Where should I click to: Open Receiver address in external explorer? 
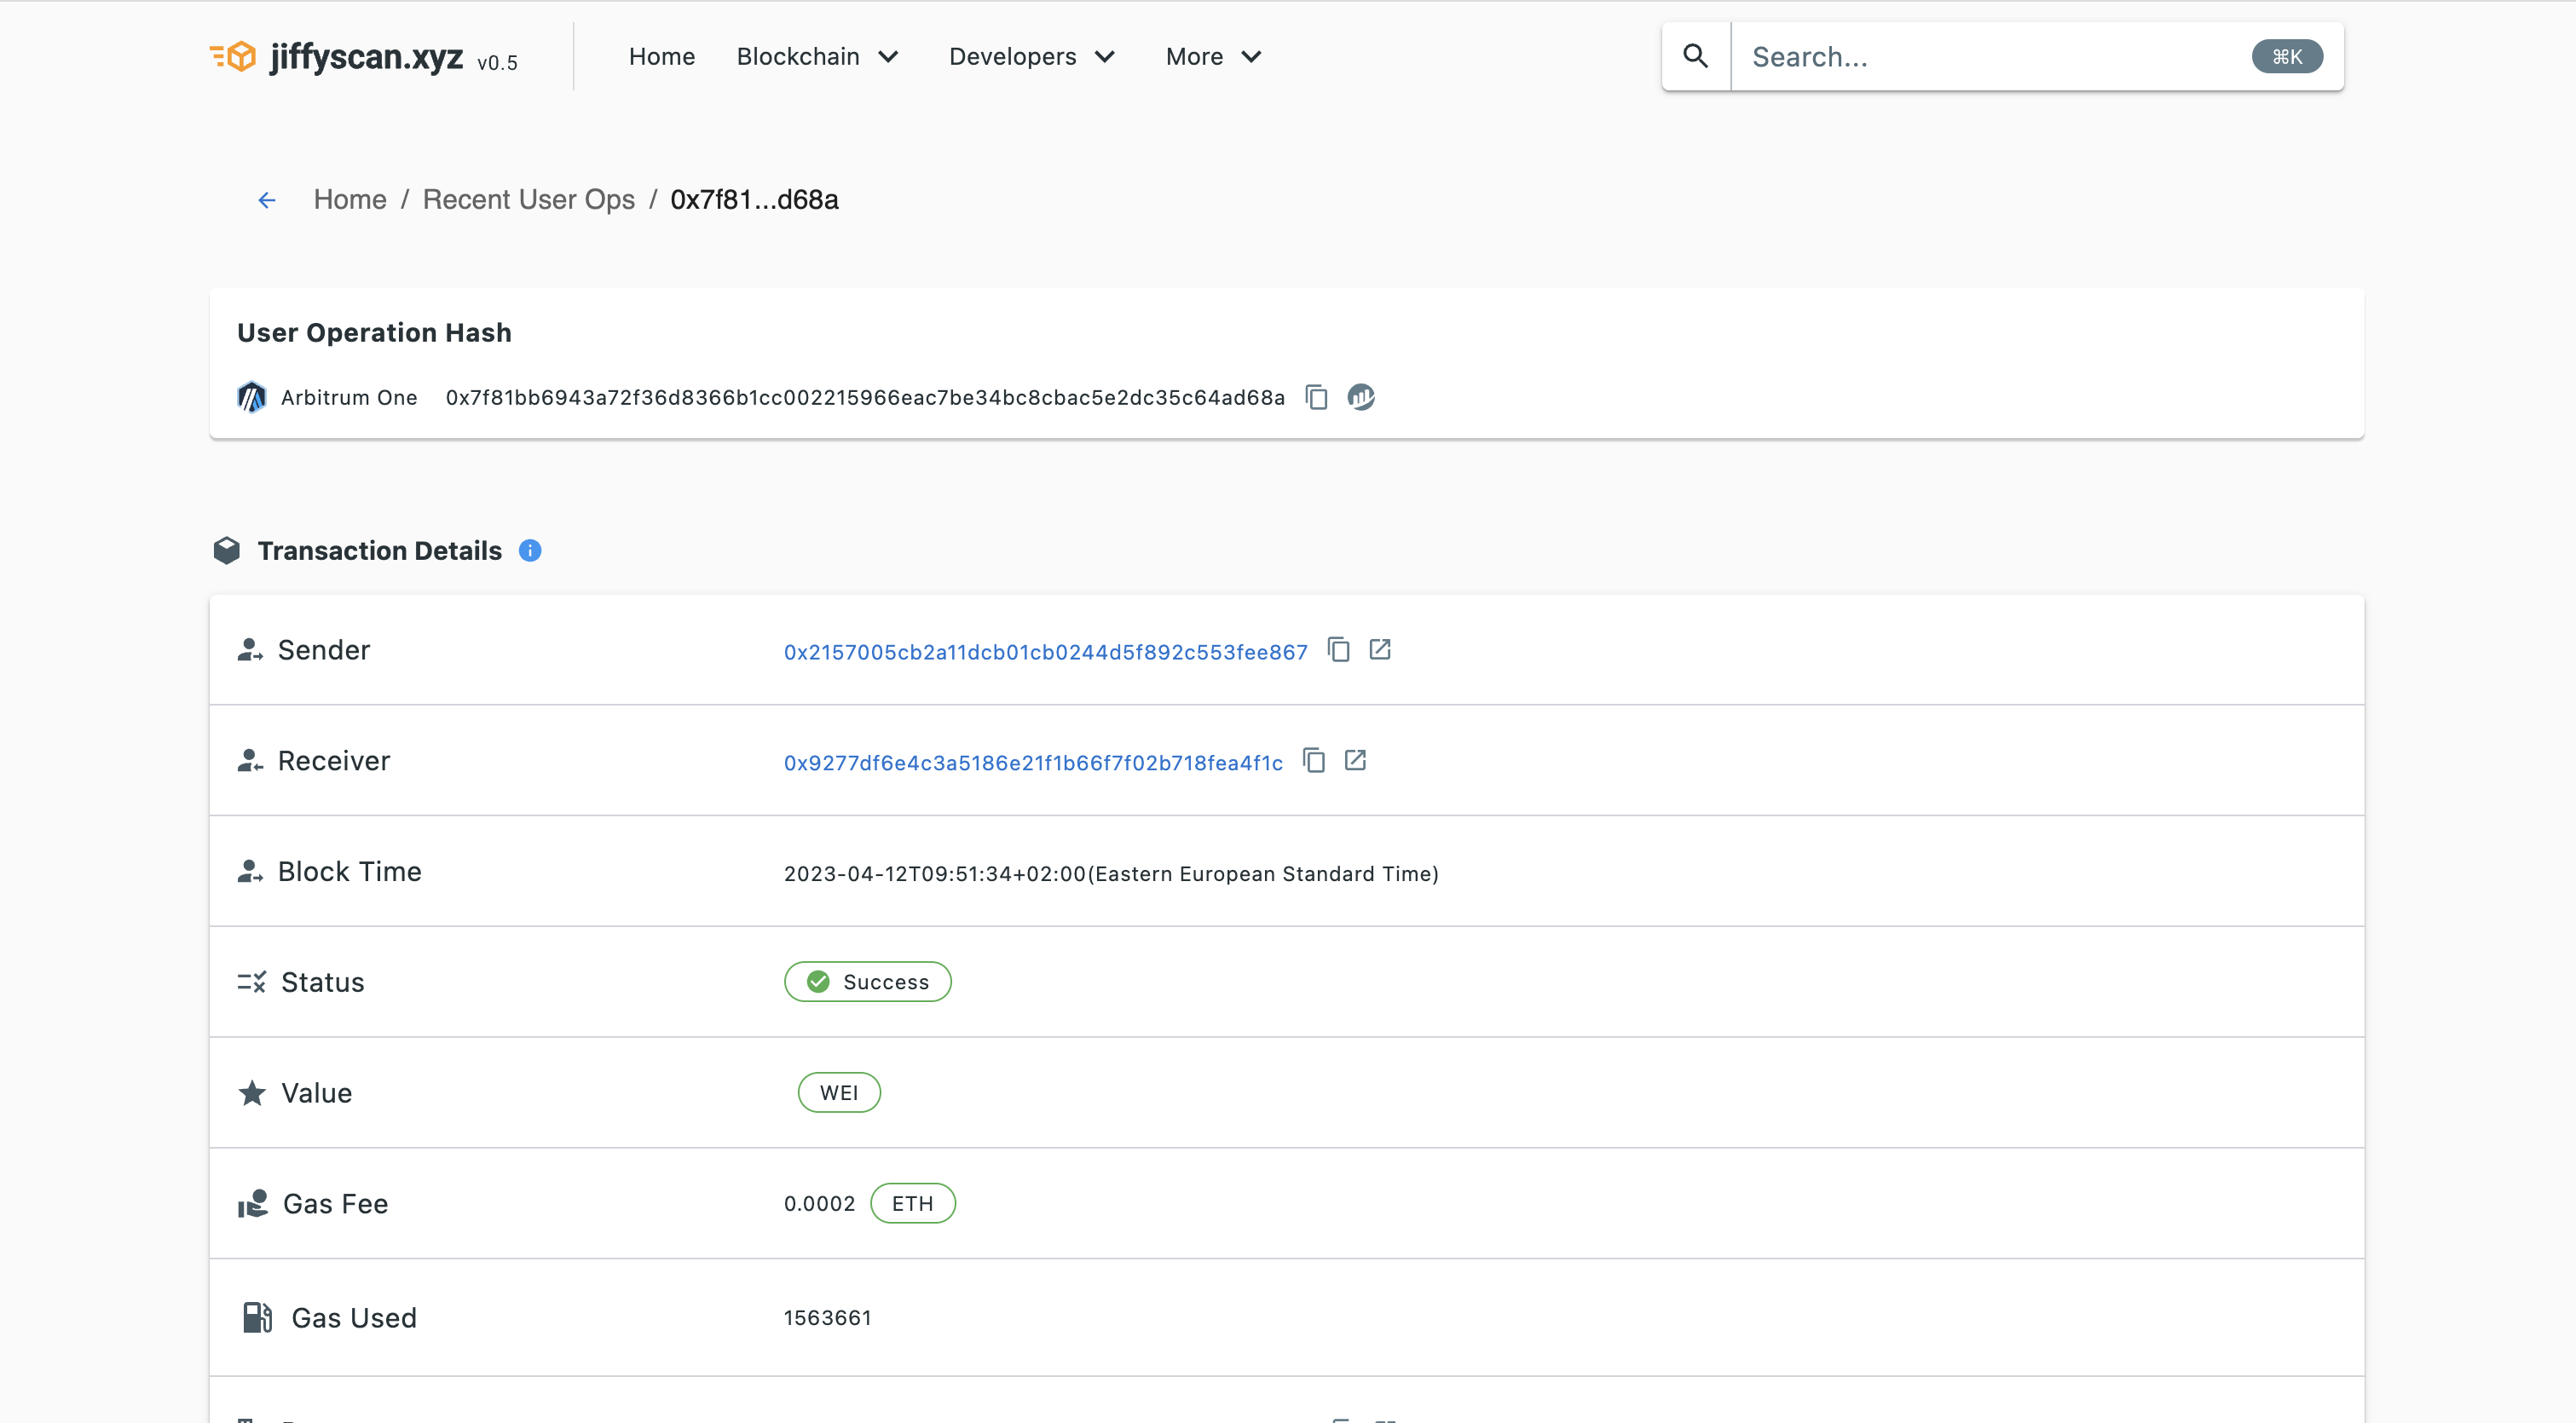tap(1355, 760)
